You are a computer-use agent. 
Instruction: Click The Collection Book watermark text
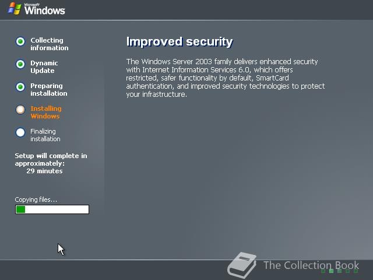(311, 265)
